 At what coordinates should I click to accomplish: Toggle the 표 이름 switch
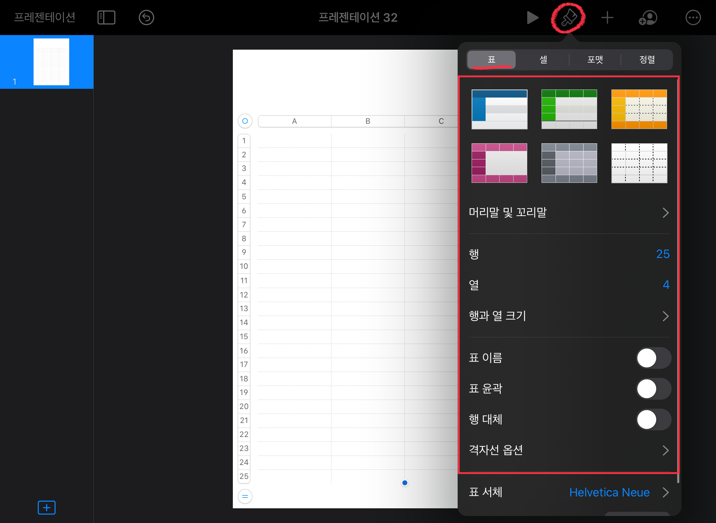653,358
